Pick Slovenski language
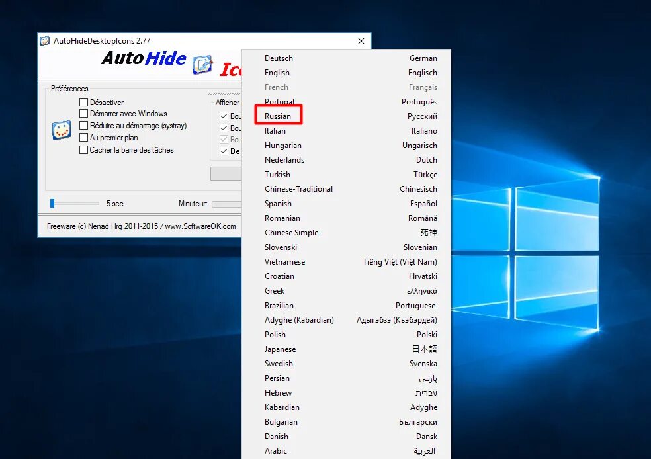The width and height of the screenshot is (651, 459). tap(346, 247)
